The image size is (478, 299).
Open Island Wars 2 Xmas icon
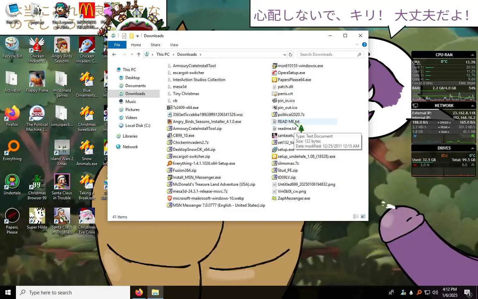point(62,152)
